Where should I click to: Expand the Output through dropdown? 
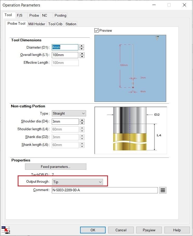pos(78,182)
